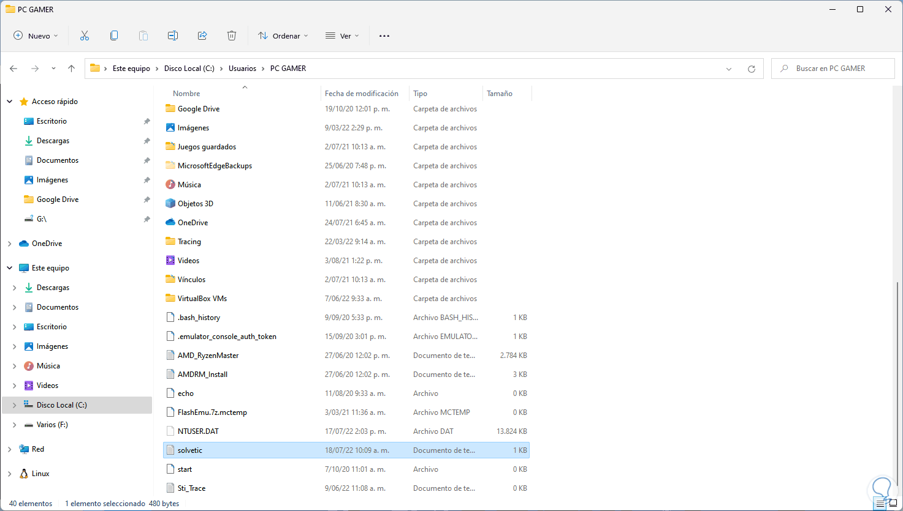Open address bar history dropdown

[729, 69]
